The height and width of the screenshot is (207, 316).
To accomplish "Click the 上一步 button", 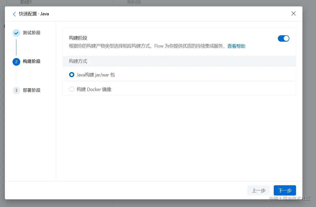I will point(259,190).
